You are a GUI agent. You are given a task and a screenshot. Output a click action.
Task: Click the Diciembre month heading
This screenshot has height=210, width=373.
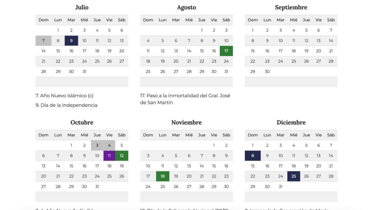291,122
